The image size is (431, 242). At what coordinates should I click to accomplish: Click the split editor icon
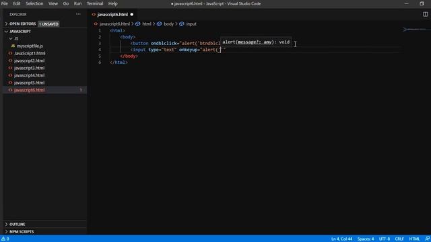[425, 14]
